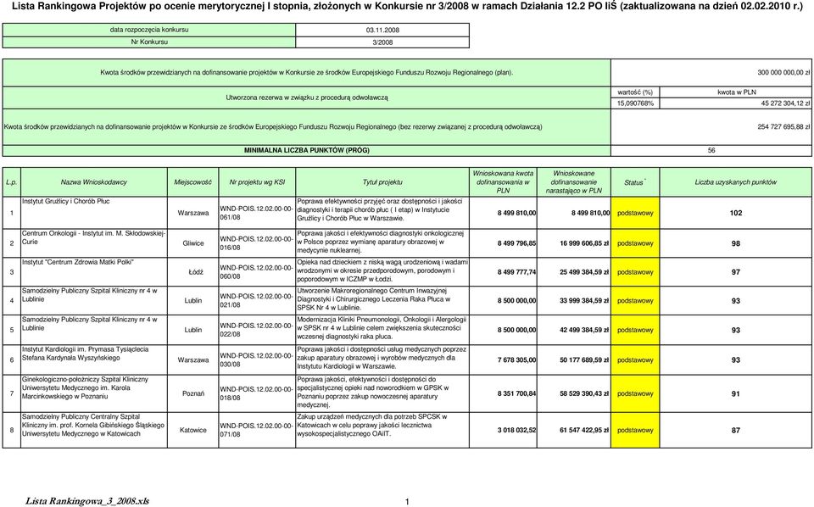Click the 'Liczba uzyskanych punktów' column header

point(736,182)
